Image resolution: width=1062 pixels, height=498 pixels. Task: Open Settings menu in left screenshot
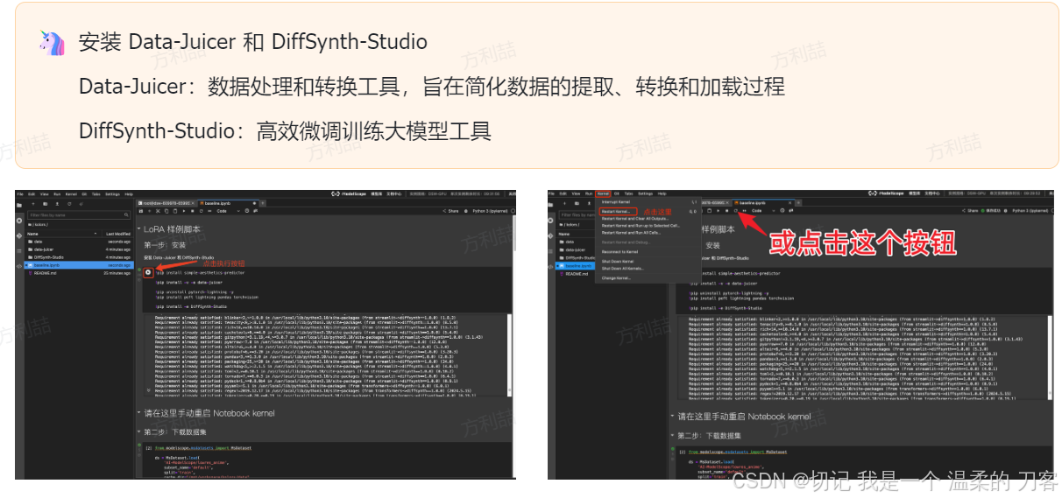pos(112,194)
